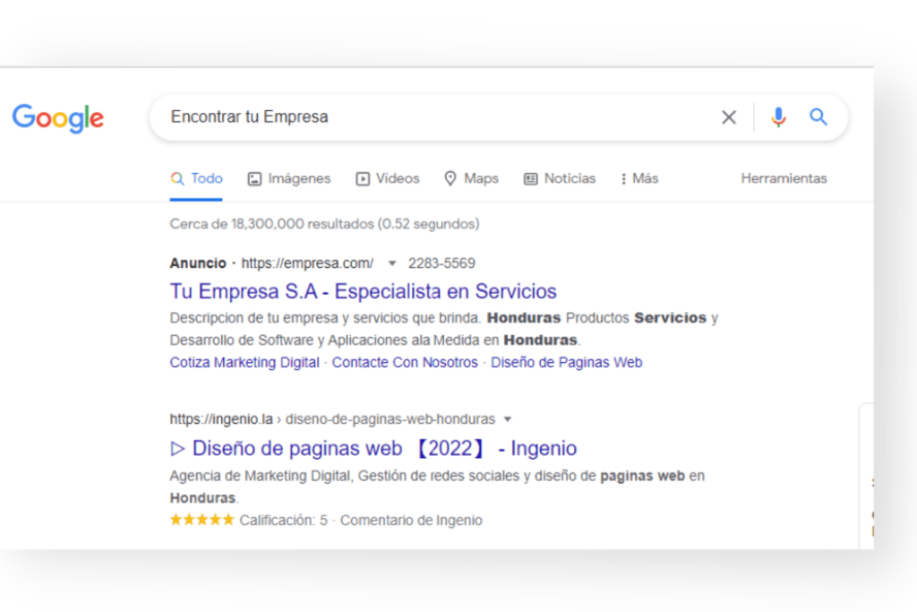Expand the dropdown arrow next to empresa.com
This screenshot has height=612, width=917.
392,263
